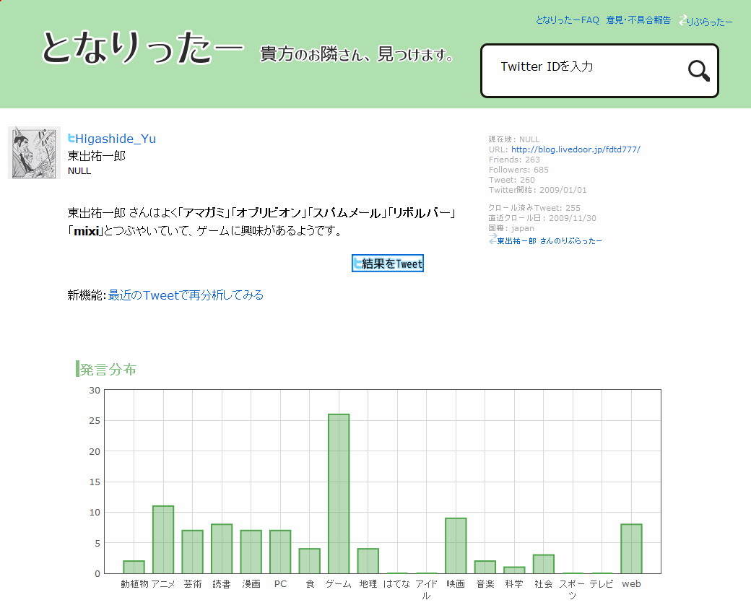Go to りぶらったー from the header
Image resolution: width=751 pixels, height=613 pixels.
710,22
